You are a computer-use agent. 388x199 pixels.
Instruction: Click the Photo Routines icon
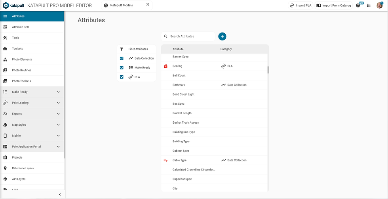(x=5, y=70)
